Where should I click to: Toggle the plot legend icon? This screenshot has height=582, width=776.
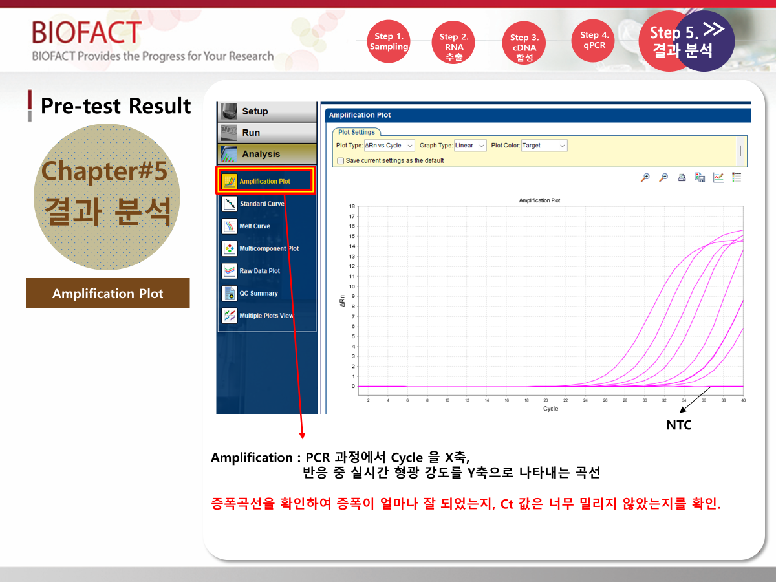737,178
